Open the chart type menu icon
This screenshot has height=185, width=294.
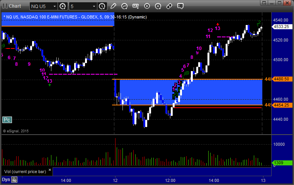[124, 6]
